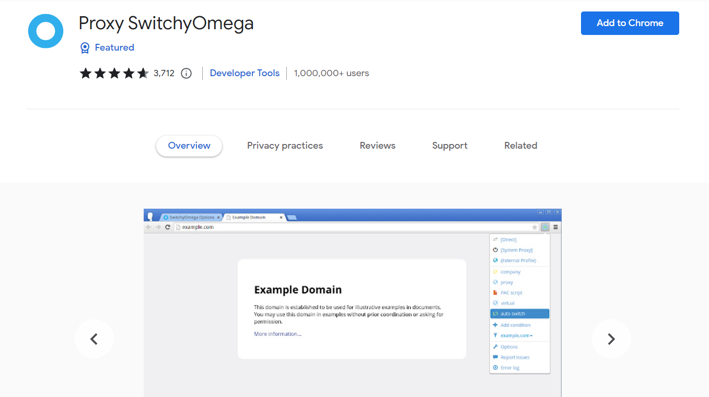
Task: Click the 1,000,000+ users text
Action: tap(331, 73)
